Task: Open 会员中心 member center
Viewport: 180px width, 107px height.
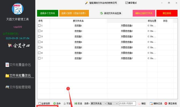Action: (x=19, y=45)
